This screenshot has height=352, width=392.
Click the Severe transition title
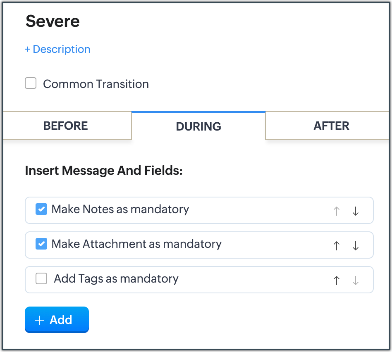[53, 21]
